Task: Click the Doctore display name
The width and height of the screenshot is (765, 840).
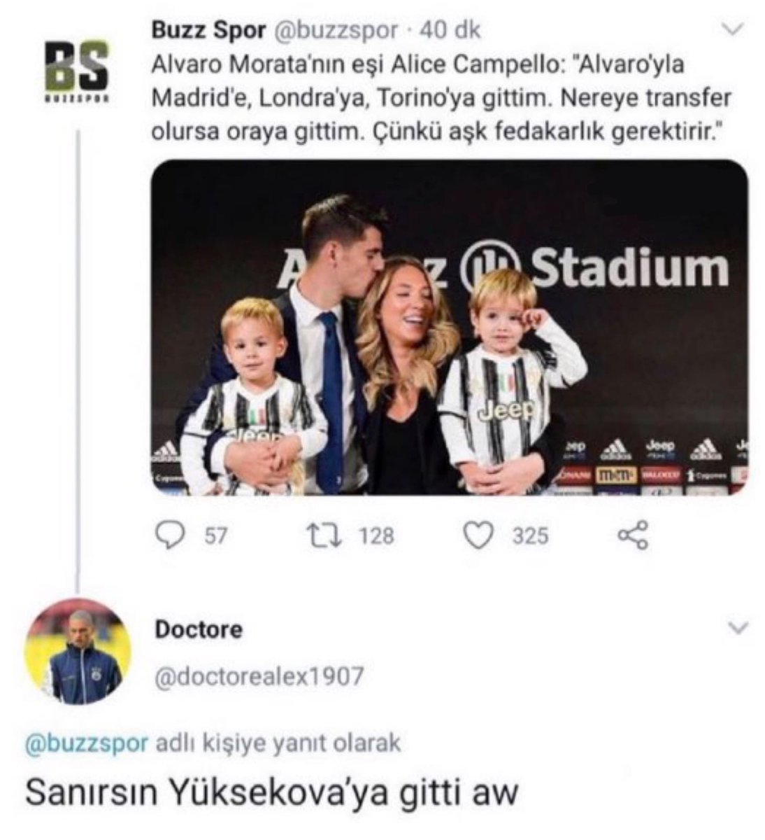Action: (198, 629)
